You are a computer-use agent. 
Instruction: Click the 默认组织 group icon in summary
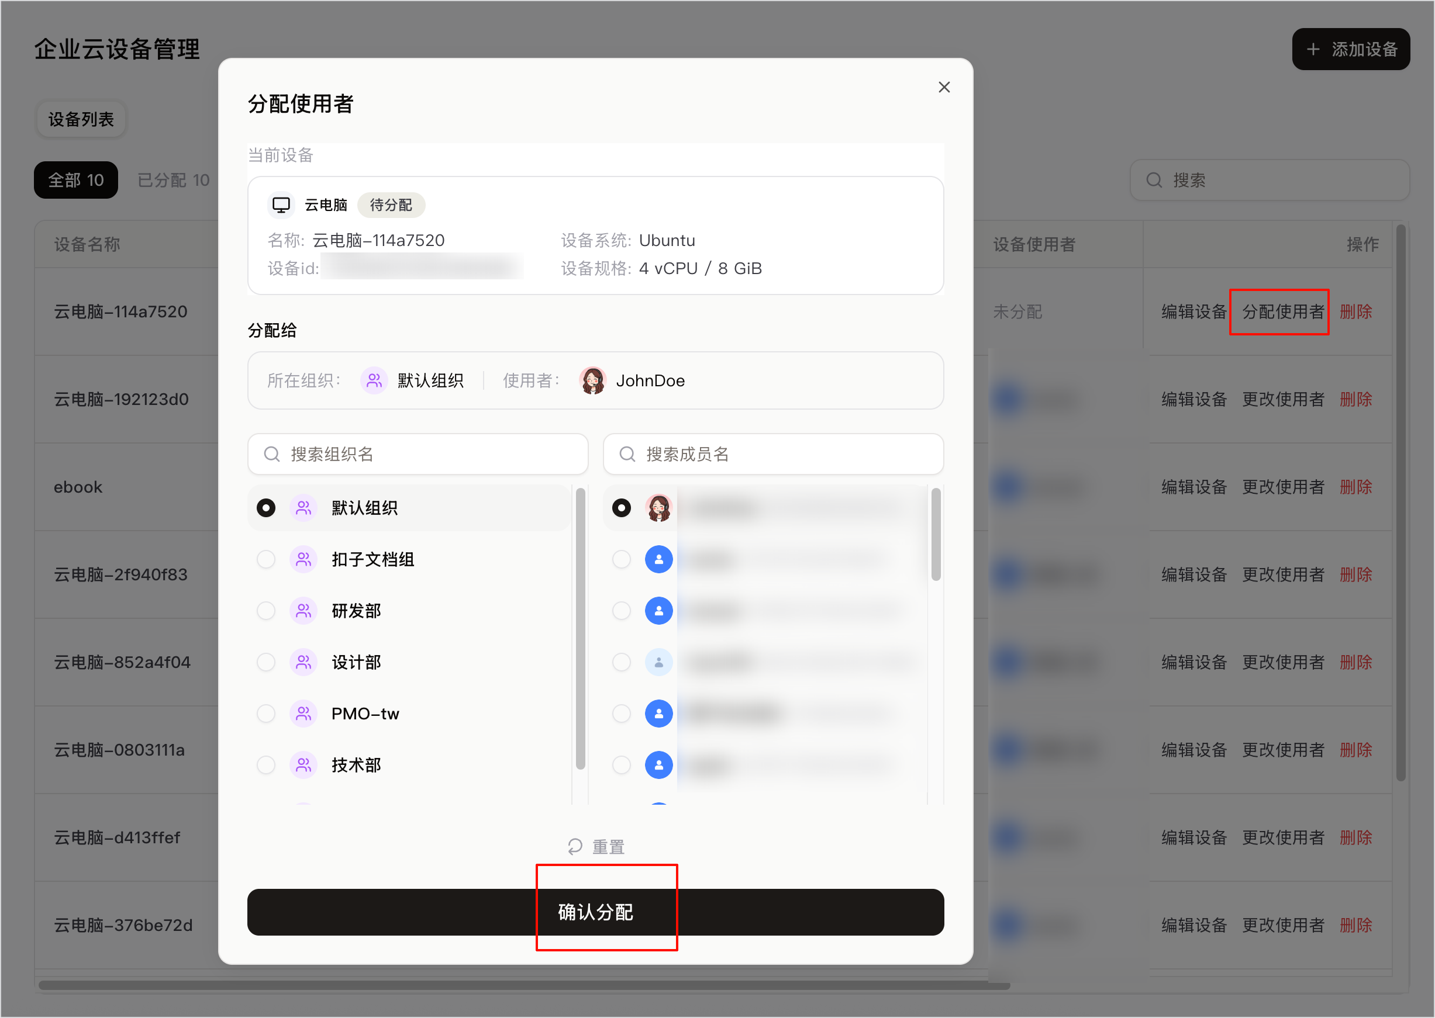pyautogui.click(x=374, y=380)
